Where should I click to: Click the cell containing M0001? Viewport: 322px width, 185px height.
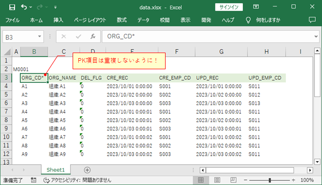[21, 69]
